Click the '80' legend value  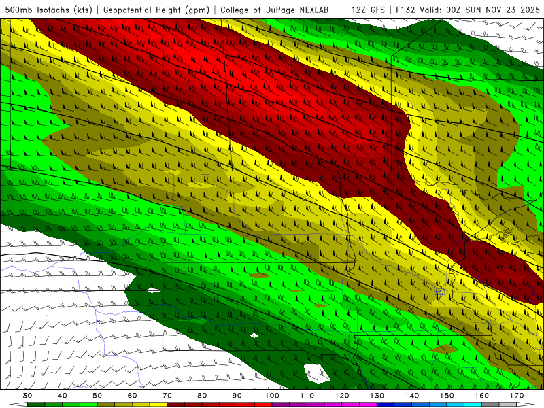click(202, 396)
